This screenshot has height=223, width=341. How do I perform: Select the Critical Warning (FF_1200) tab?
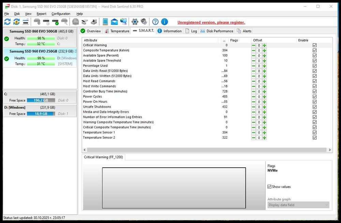[x=104, y=157]
